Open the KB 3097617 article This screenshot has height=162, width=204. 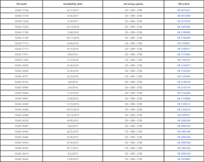click(184, 115)
